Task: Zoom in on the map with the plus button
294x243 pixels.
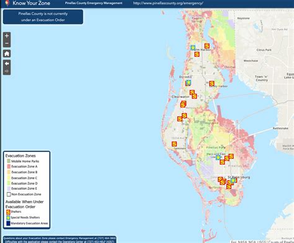Action: (7, 36)
